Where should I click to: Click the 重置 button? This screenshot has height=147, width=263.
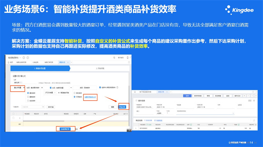click(x=113, y=107)
